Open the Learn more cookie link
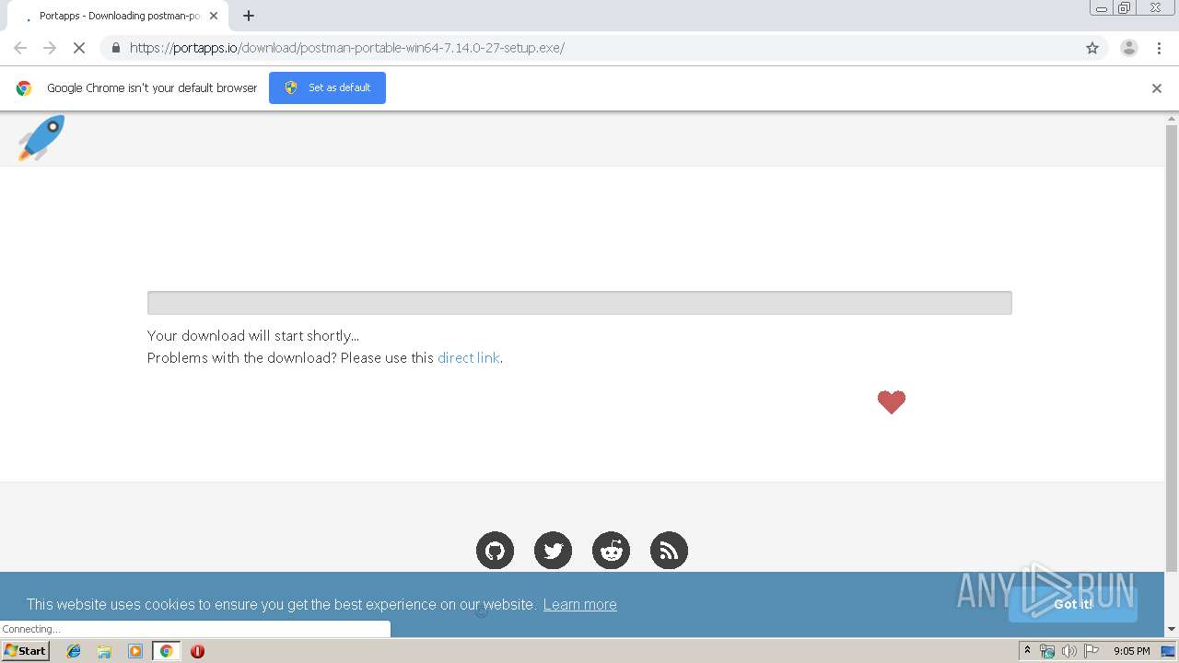 (x=579, y=604)
